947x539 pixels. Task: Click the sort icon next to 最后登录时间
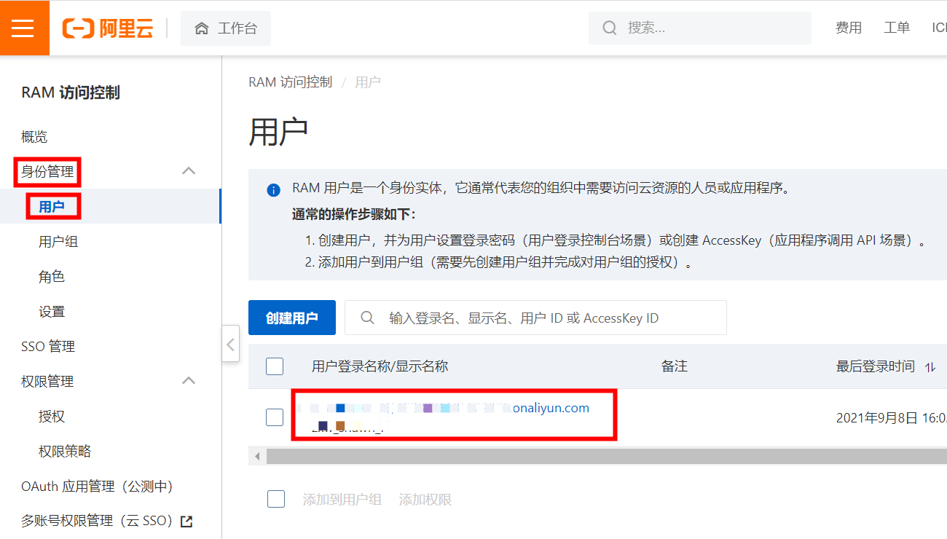tap(930, 368)
